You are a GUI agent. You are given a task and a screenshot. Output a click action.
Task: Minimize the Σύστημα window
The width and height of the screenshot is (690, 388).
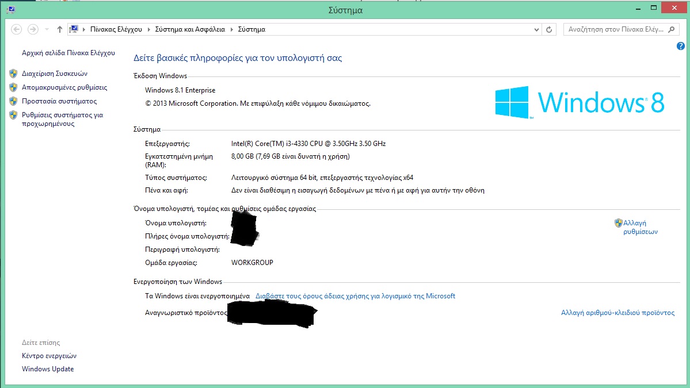pos(638,9)
